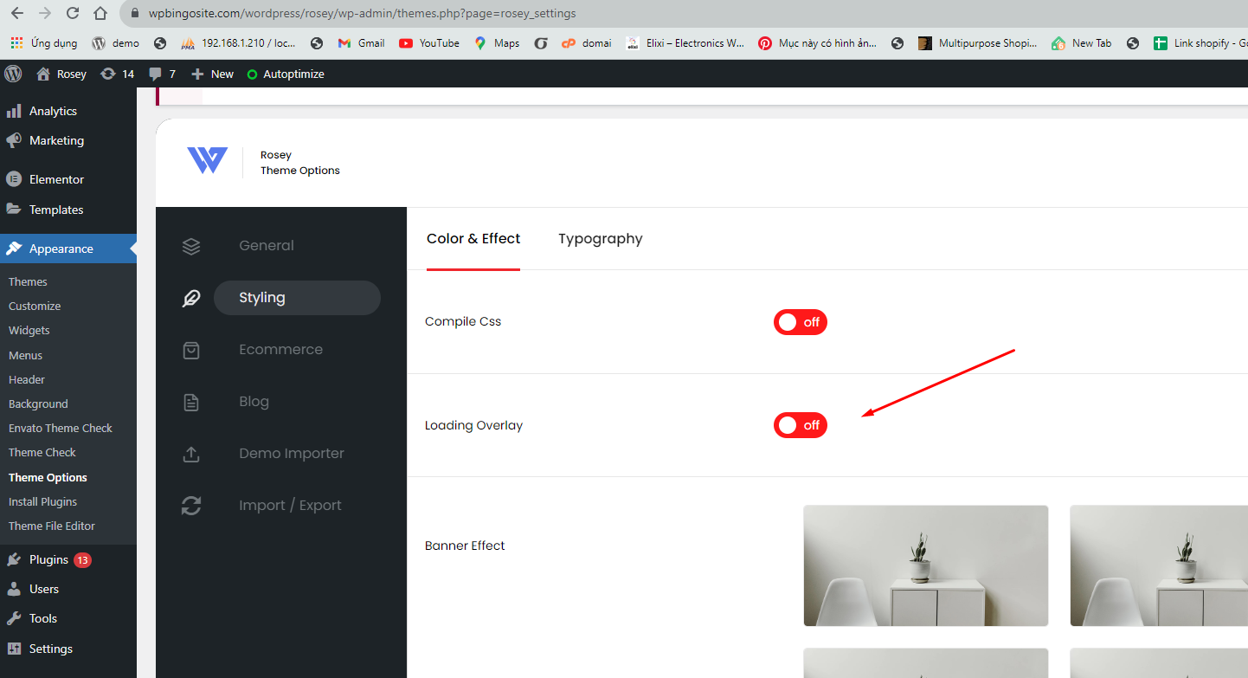
Task: Click the Rosey theme W logo
Action: (x=208, y=160)
